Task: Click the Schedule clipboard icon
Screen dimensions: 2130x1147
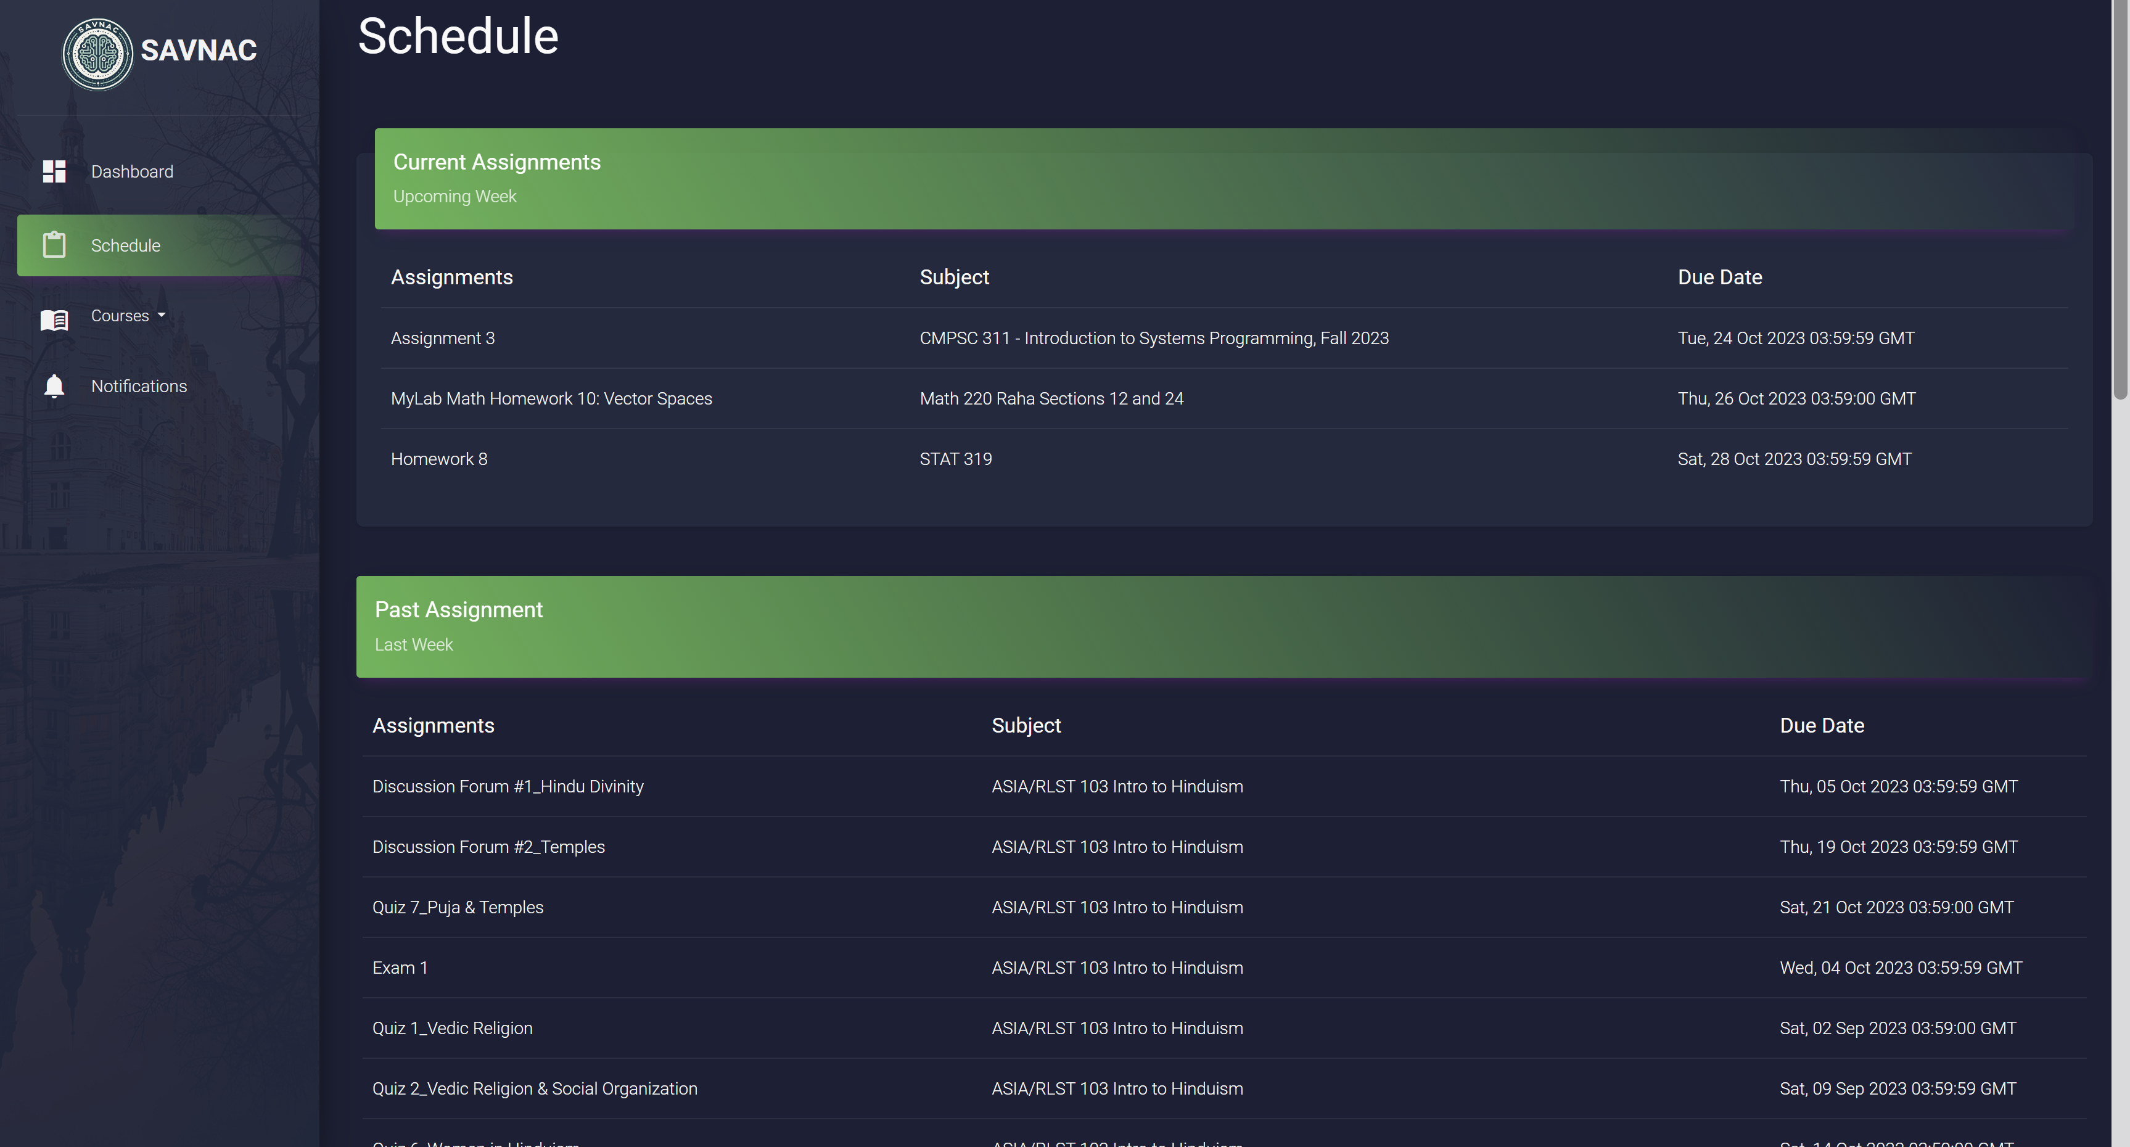Action: click(x=54, y=245)
